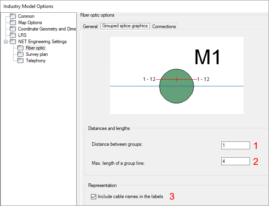Click the left 1 - 12 label in preview
The image size is (269, 206).
tap(149, 79)
